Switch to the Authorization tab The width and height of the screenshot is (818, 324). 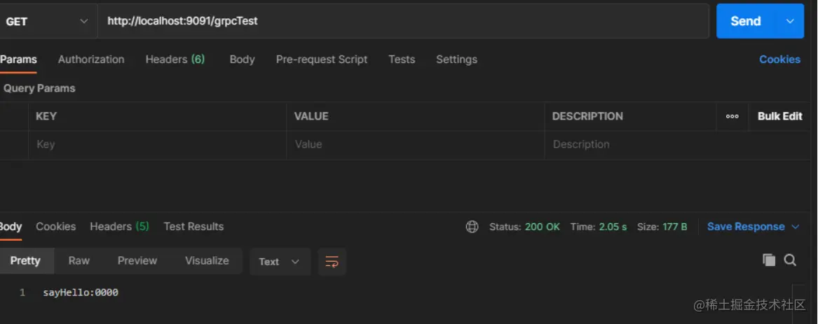[91, 59]
